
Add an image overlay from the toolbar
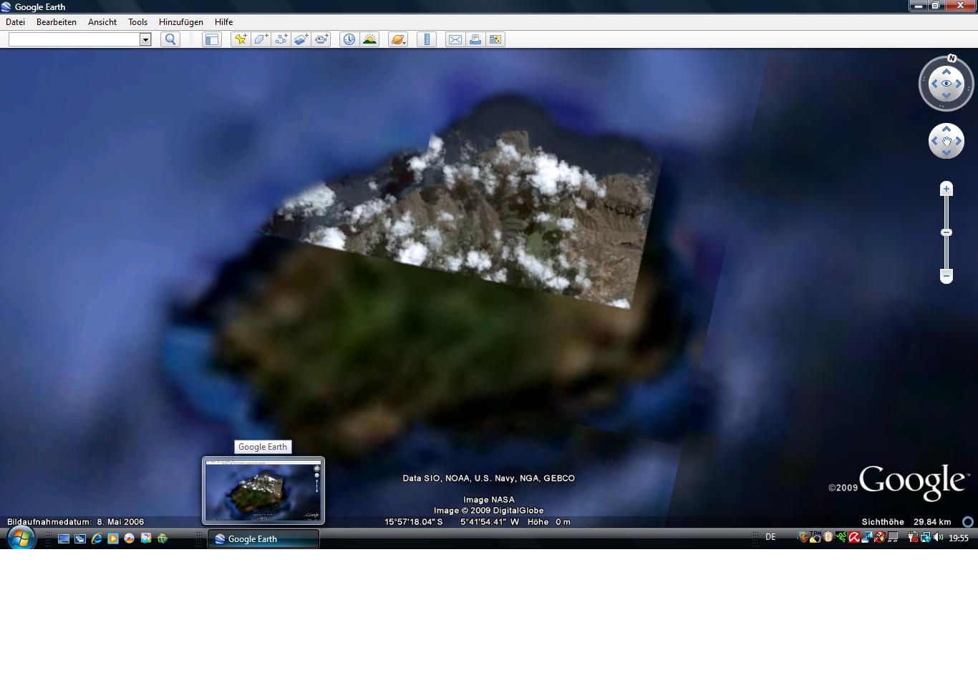click(301, 39)
